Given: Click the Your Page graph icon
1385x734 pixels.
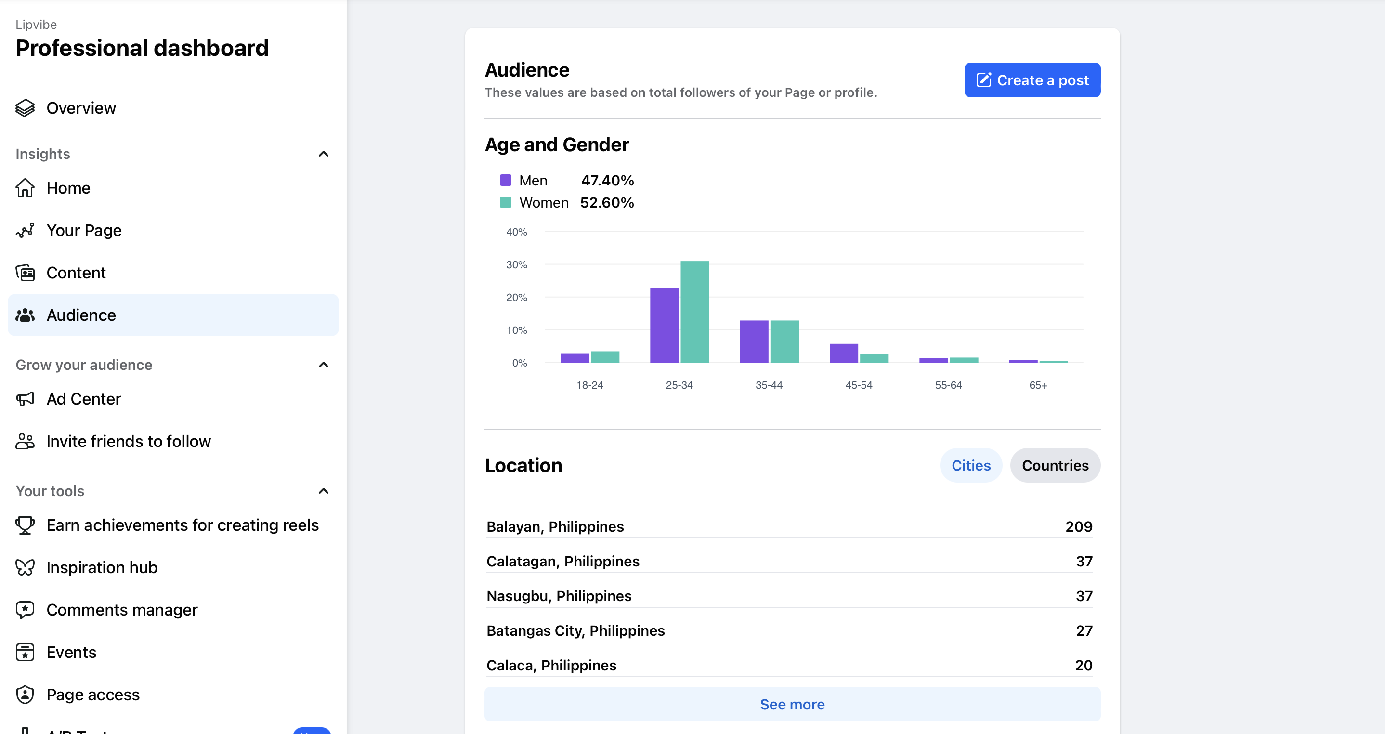Looking at the screenshot, I should click(25, 231).
